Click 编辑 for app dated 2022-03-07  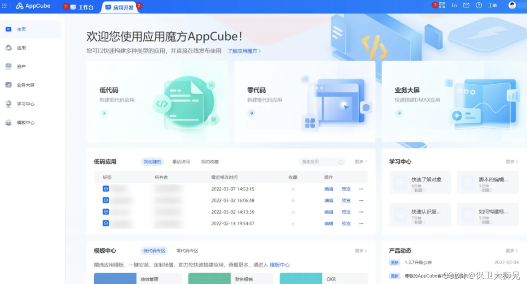pos(329,189)
